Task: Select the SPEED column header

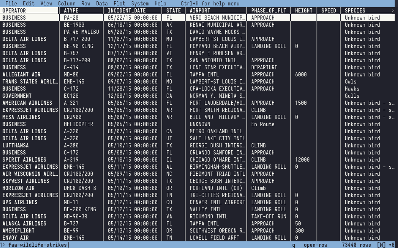Action: (329, 11)
